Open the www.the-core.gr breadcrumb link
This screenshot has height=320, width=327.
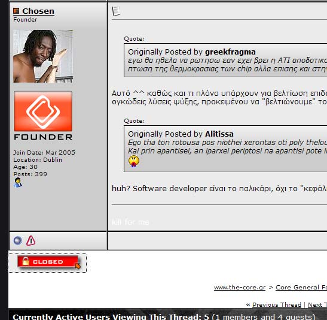click(x=240, y=288)
